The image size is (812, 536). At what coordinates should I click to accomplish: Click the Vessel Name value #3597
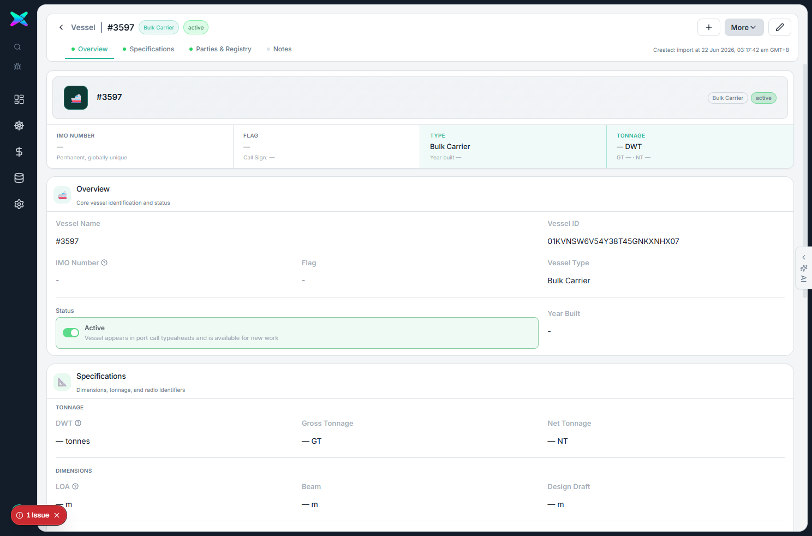click(67, 241)
